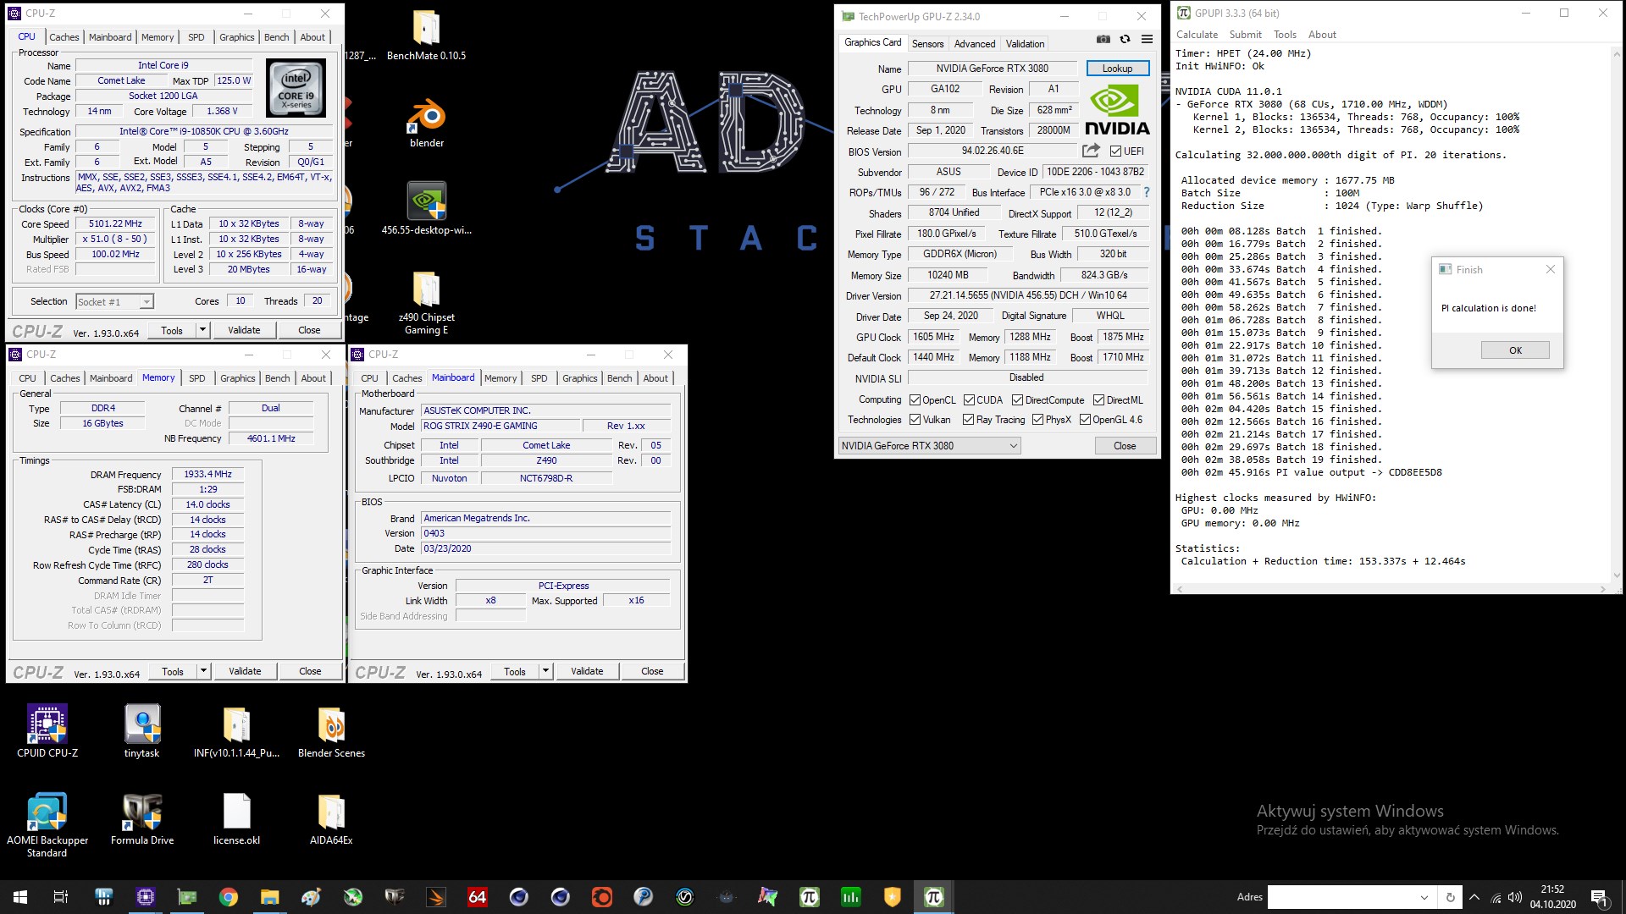Toggle the CUDA checkbox
Image resolution: width=1626 pixels, height=914 pixels.
pos(969,400)
